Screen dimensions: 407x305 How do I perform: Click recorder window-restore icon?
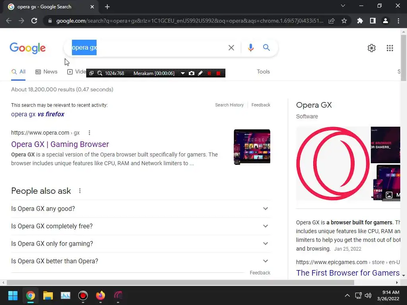(x=91, y=73)
